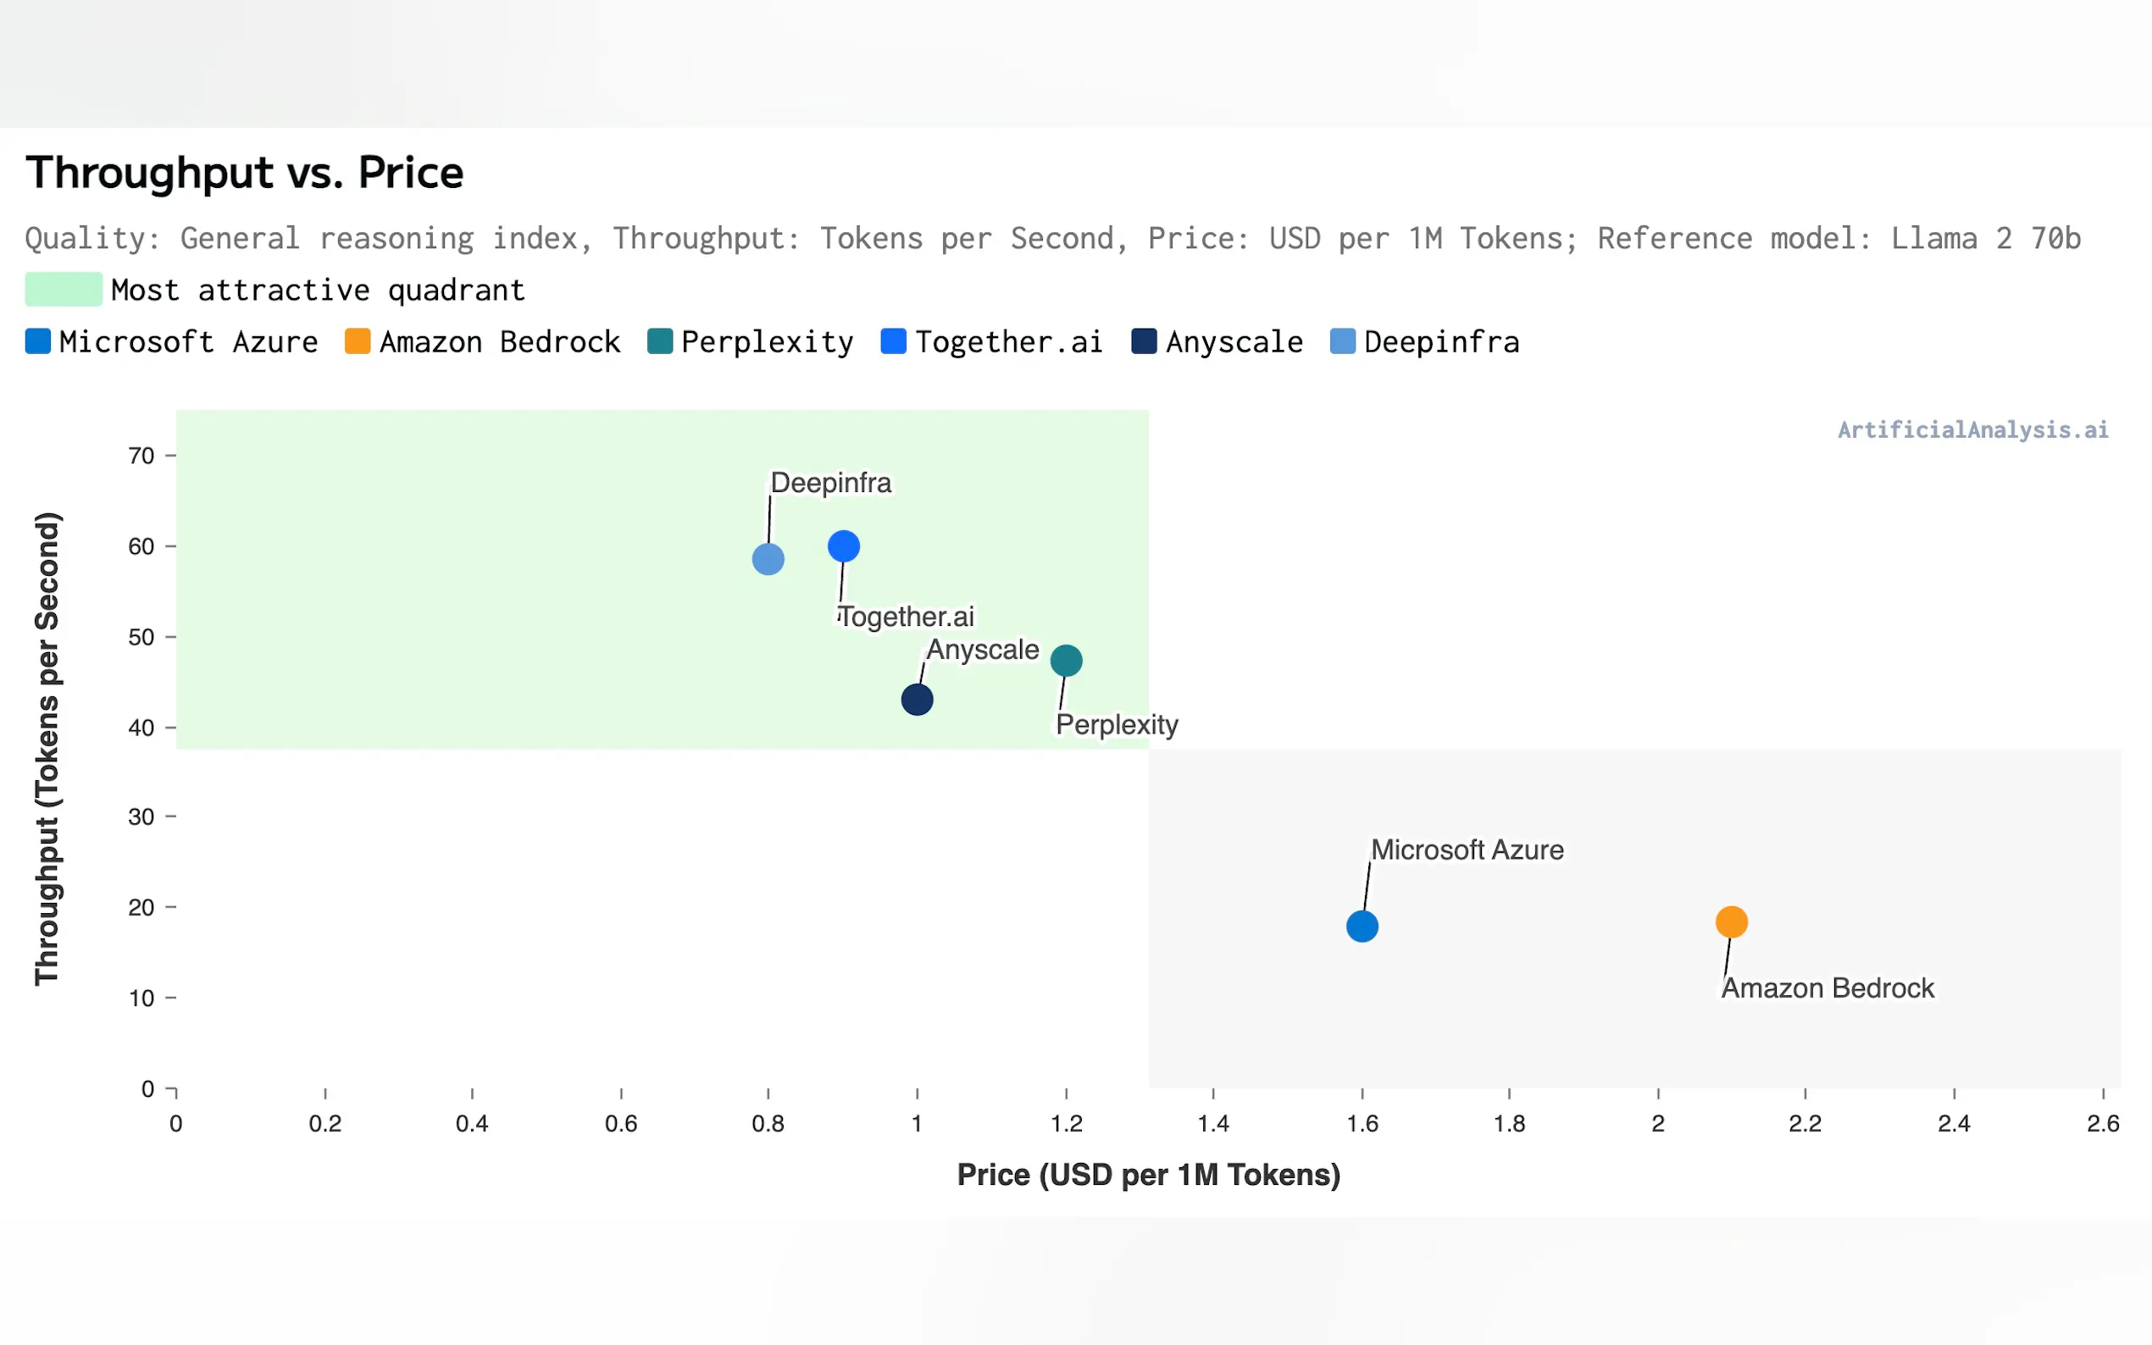The width and height of the screenshot is (2152, 1345).
Task: Click the Perplexity teal data point
Action: pyautogui.click(x=1066, y=661)
